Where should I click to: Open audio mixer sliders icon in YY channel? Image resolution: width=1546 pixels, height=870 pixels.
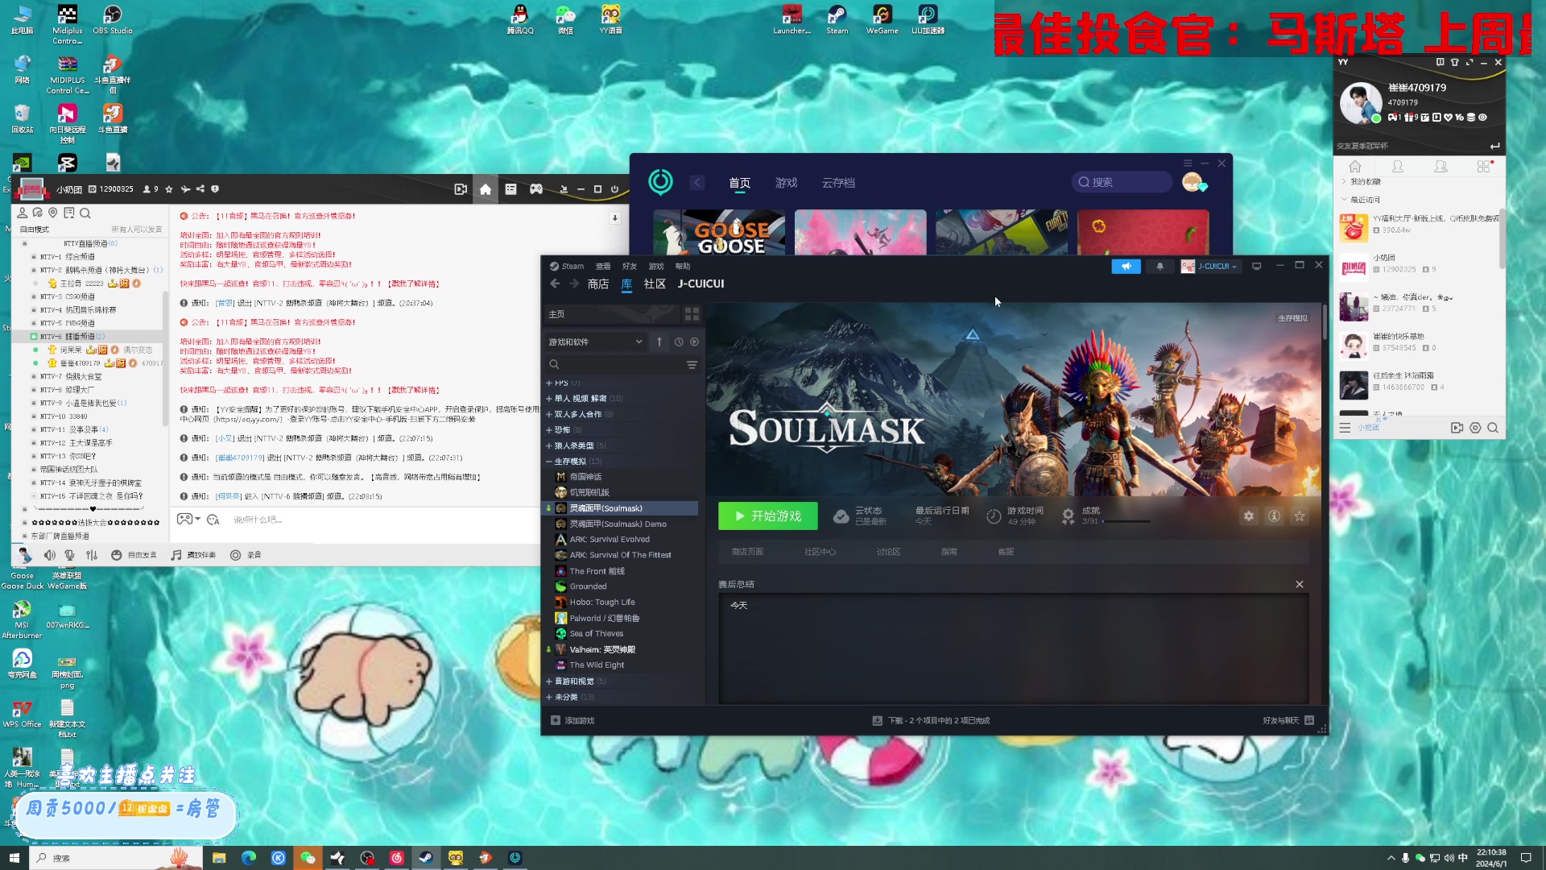pyautogui.click(x=92, y=555)
